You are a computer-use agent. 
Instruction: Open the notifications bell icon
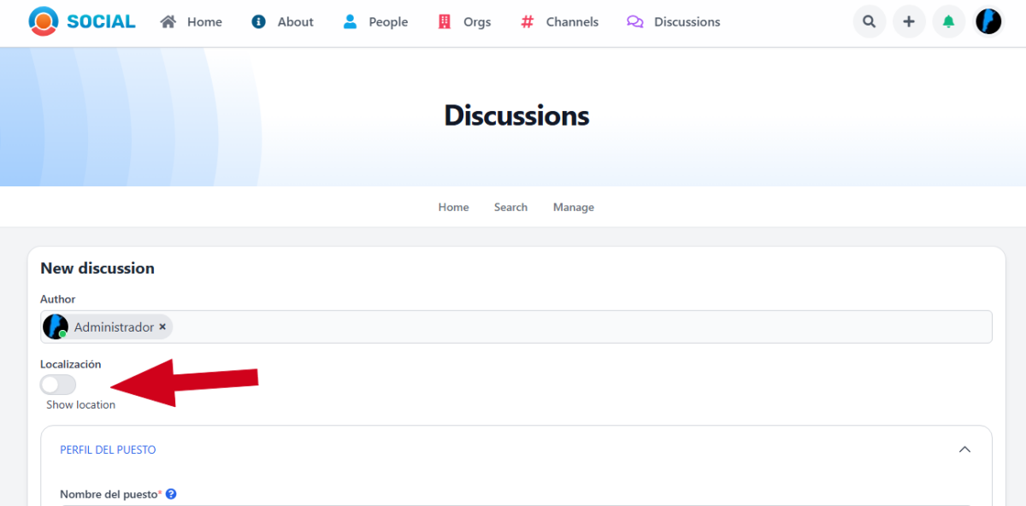(948, 21)
